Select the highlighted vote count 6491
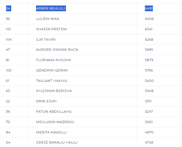This screenshot has height=147, width=182. pos(149,9)
